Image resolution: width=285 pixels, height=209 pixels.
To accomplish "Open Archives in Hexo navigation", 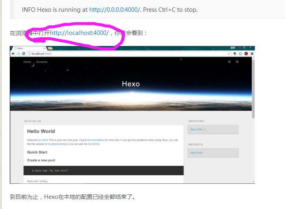I will click(42, 62).
